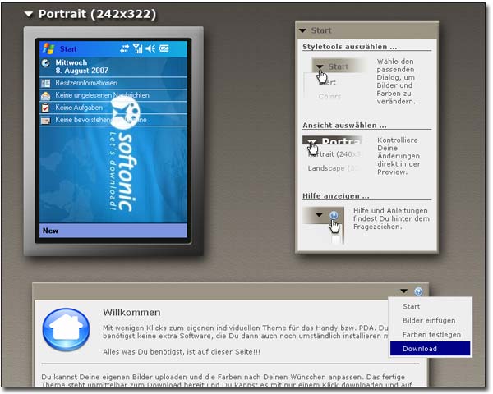This screenshot has width=493, height=394.
Task: Click Start entry in the dropdown menu
Action: [411, 306]
